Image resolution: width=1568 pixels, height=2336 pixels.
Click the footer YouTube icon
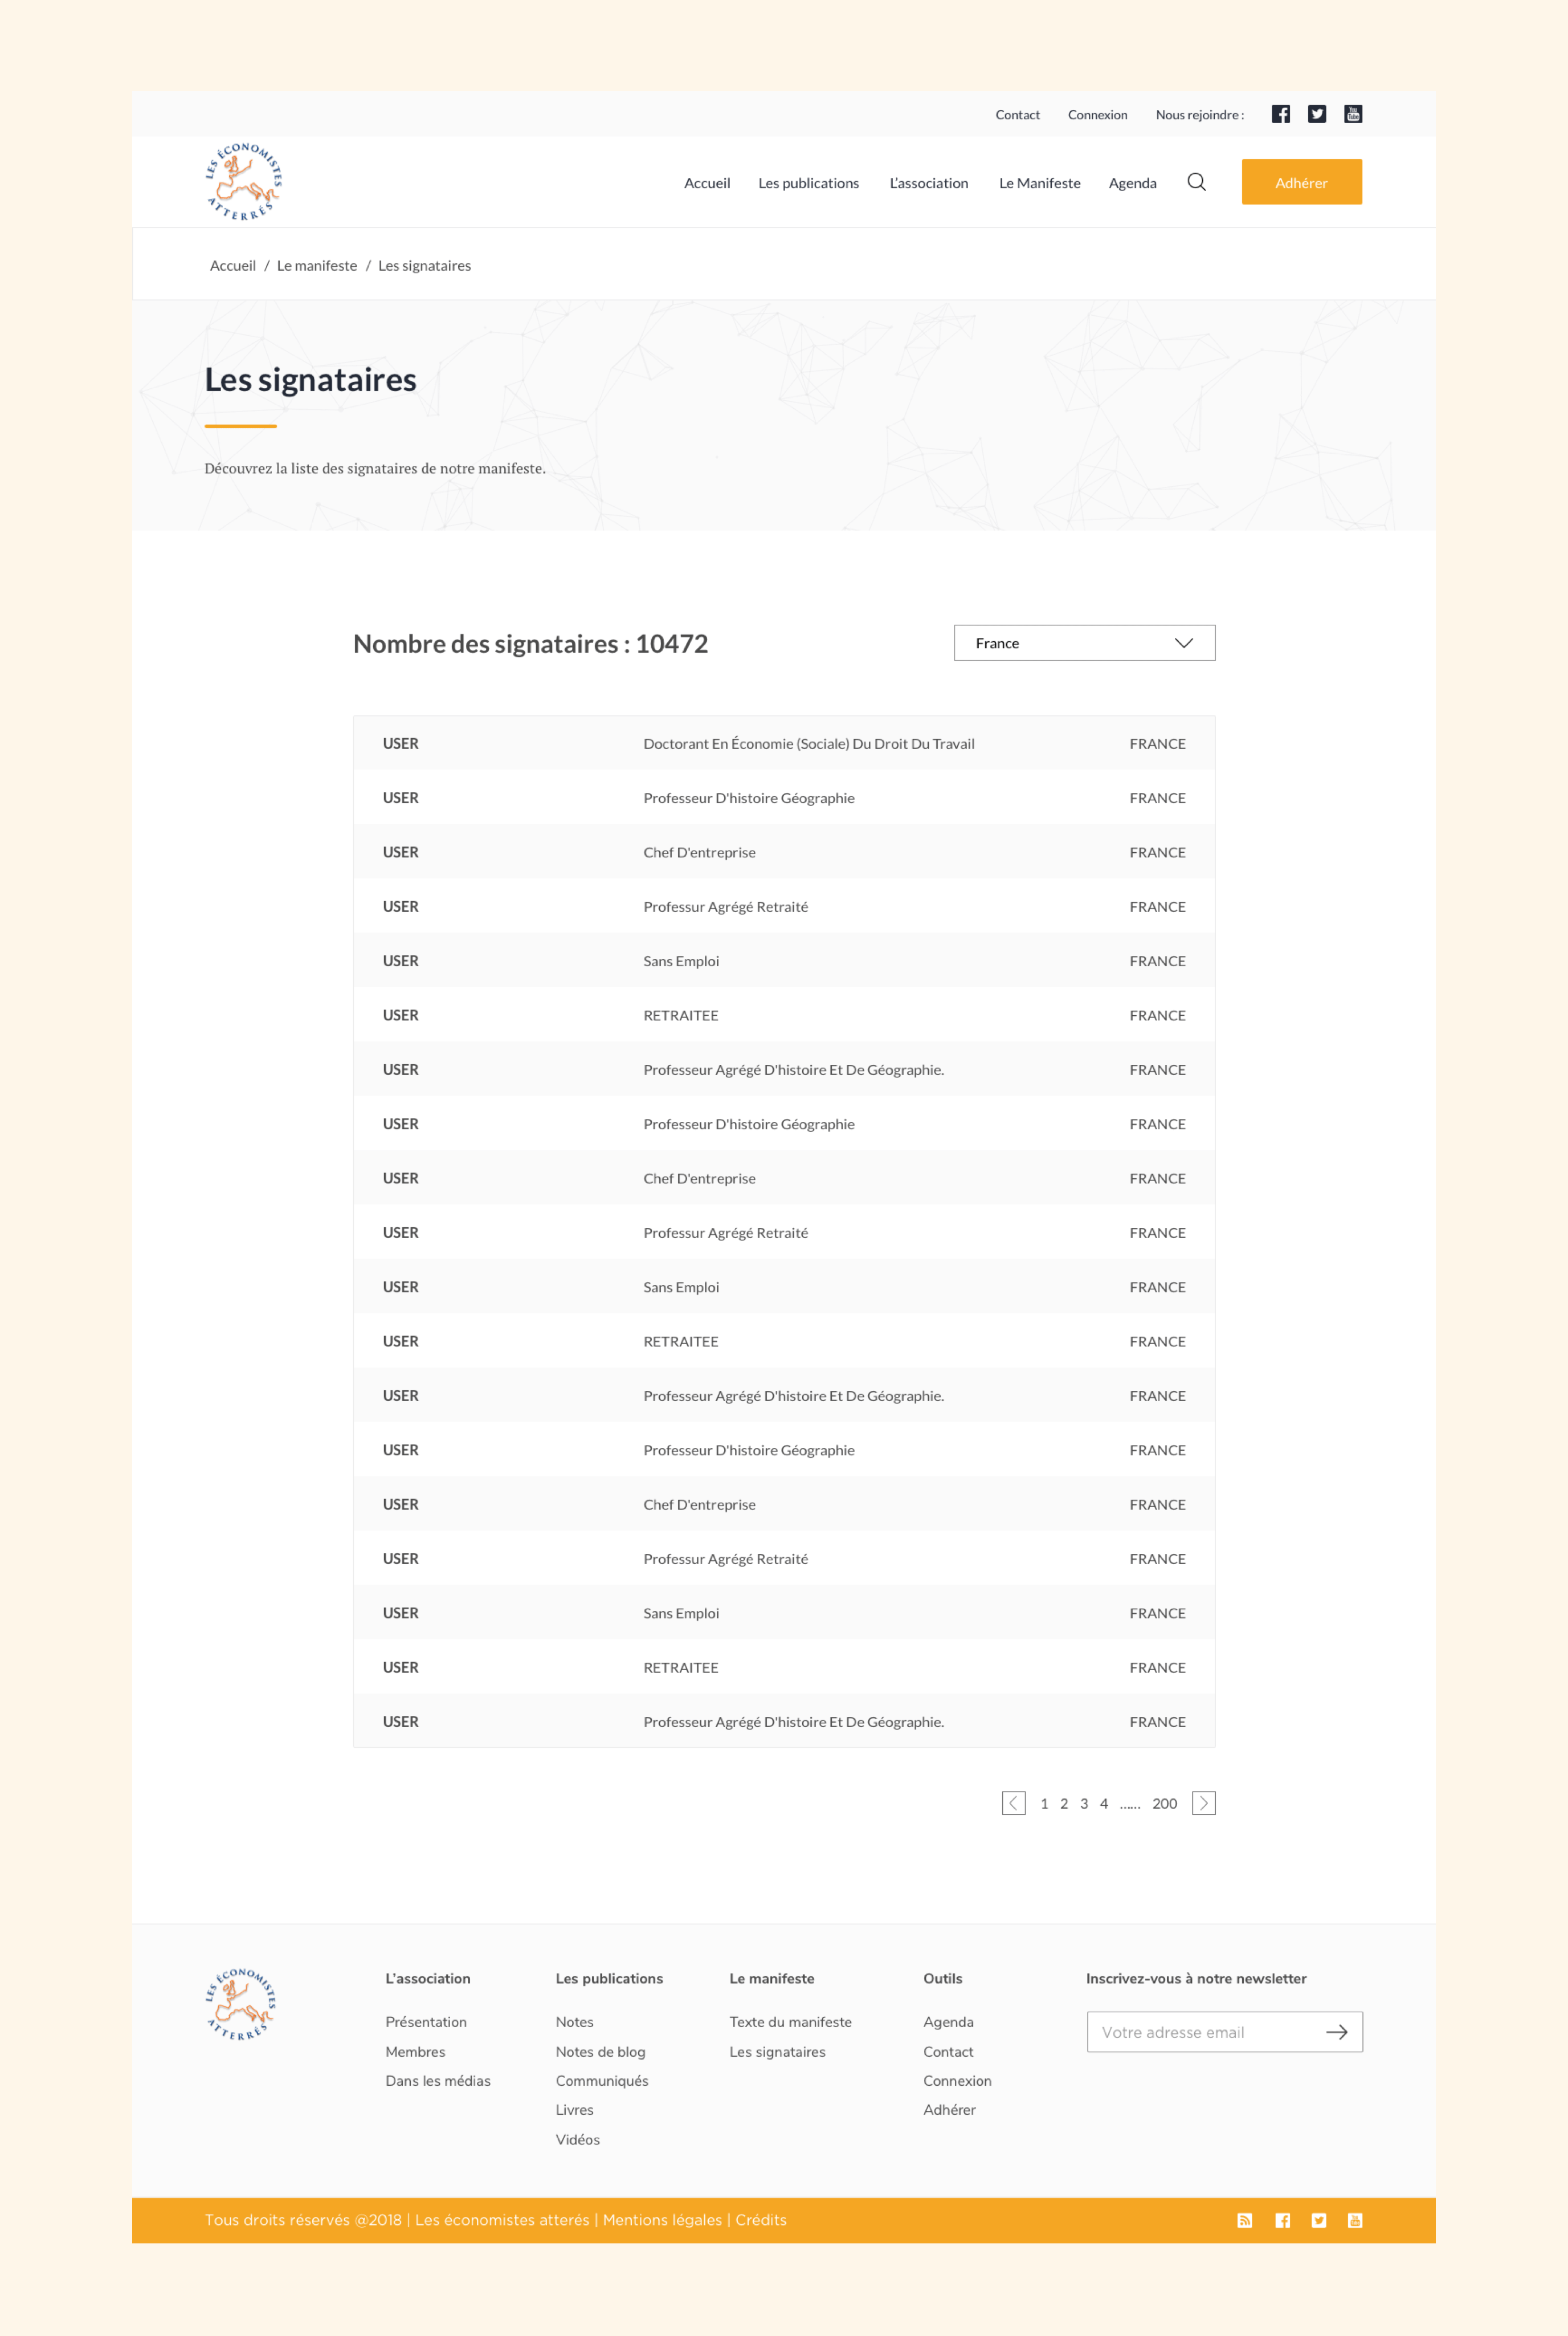pos(1355,2220)
